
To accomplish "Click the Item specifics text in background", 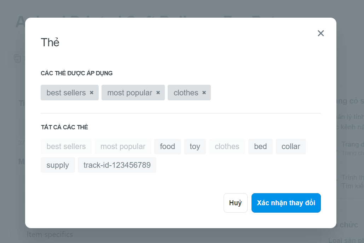I will point(50,235).
